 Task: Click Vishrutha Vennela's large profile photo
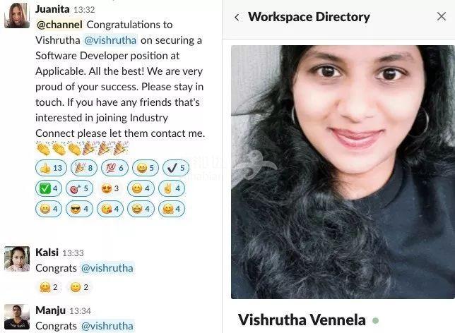point(343,172)
